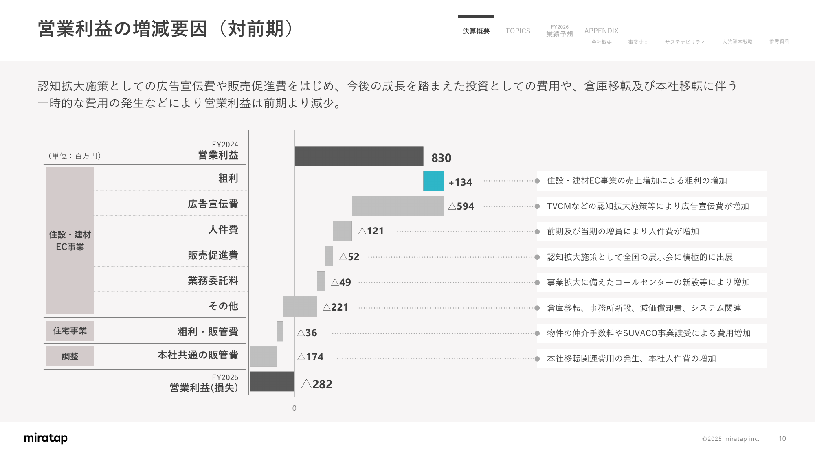Open the APPENDIX section

(601, 31)
